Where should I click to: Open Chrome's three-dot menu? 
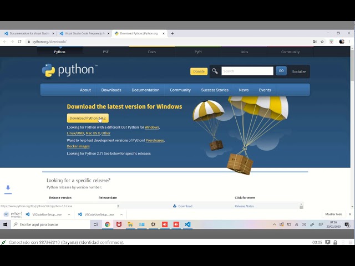tap(349, 42)
